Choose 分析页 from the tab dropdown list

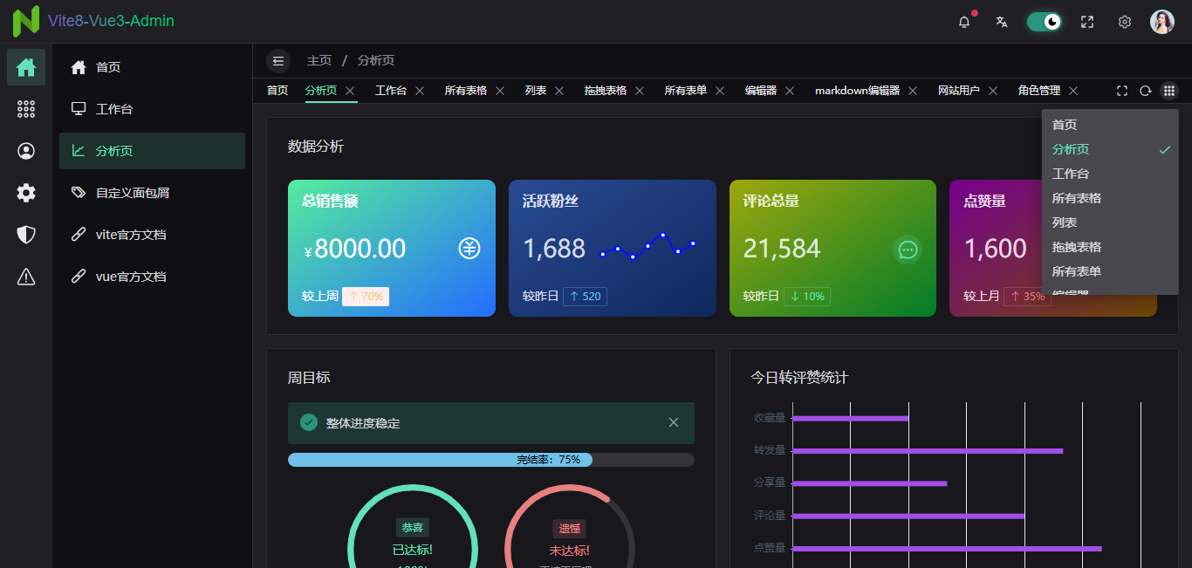coord(1110,149)
